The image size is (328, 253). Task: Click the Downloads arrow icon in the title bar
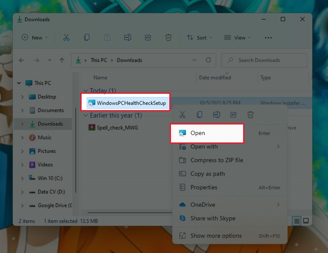[19, 19]
